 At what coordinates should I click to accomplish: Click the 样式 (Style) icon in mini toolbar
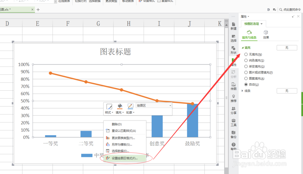[109, 106]
